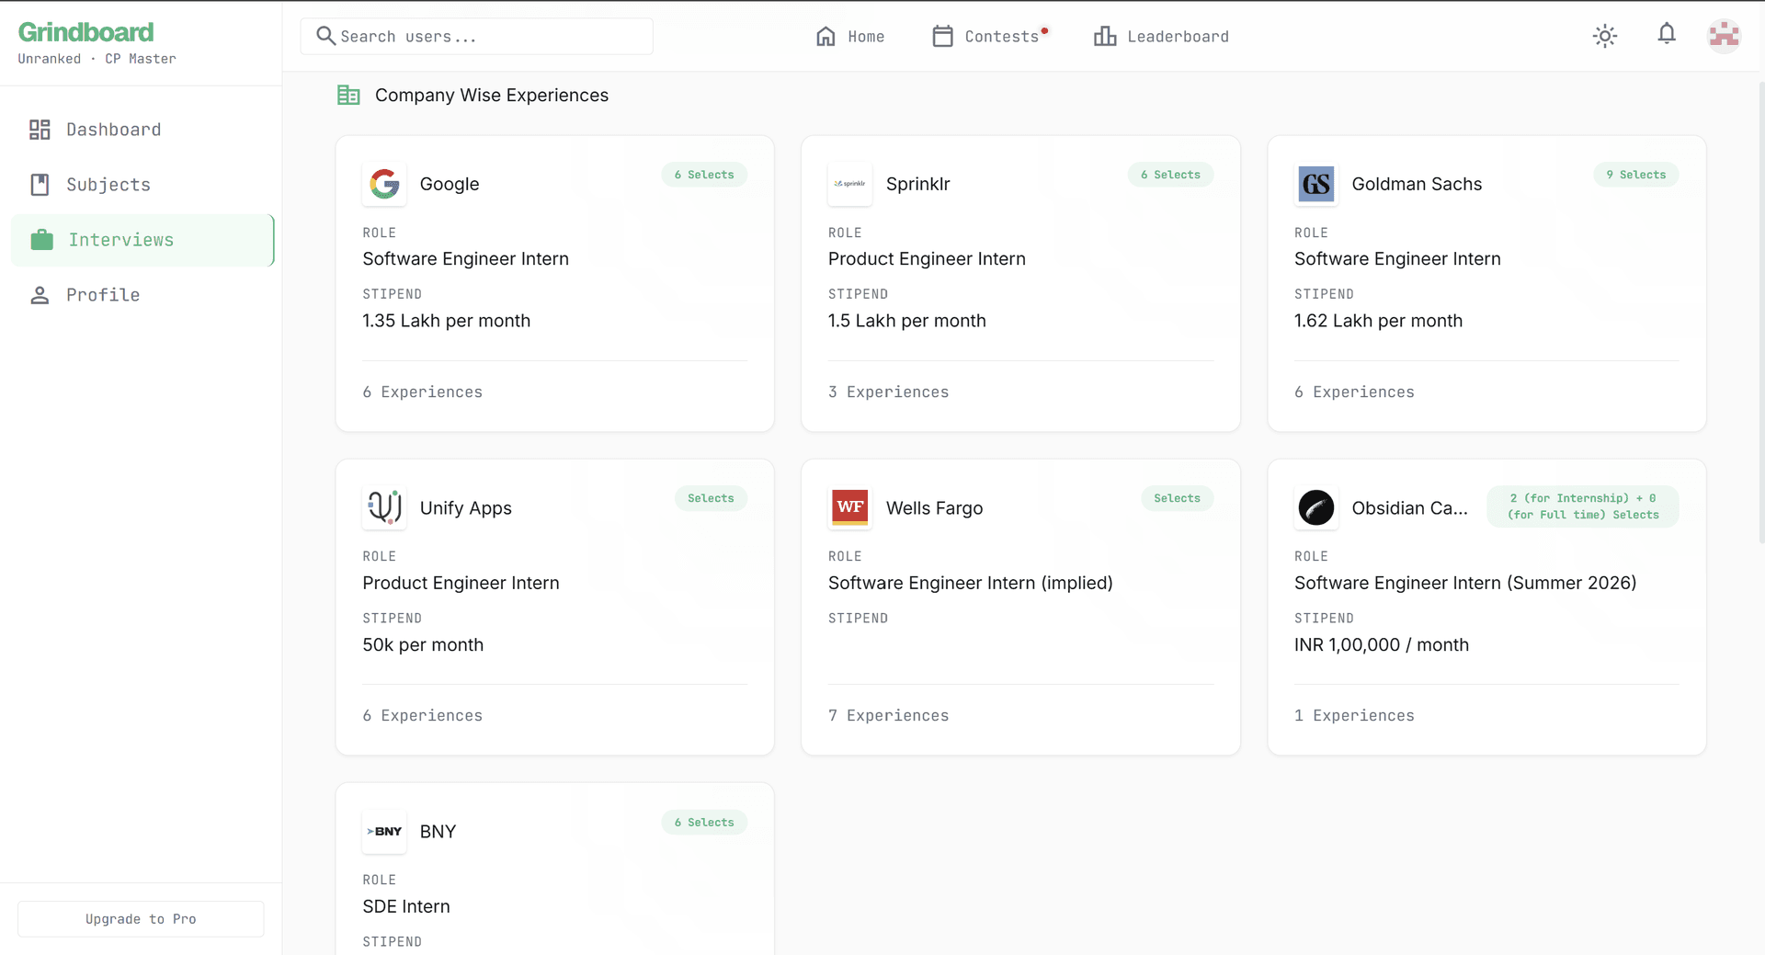
Task: Click Sprinklr's 6 Selects badge
Action: click(x=1170, y=175)
